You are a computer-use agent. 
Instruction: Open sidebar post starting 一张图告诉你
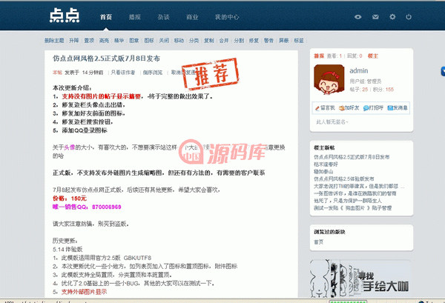(x=355, y=193)
